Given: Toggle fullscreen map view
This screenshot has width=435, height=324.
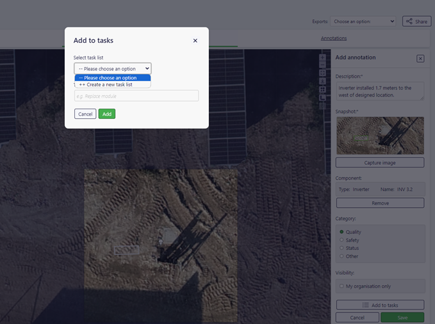Looking at the screenshot, I should [322, 73].
